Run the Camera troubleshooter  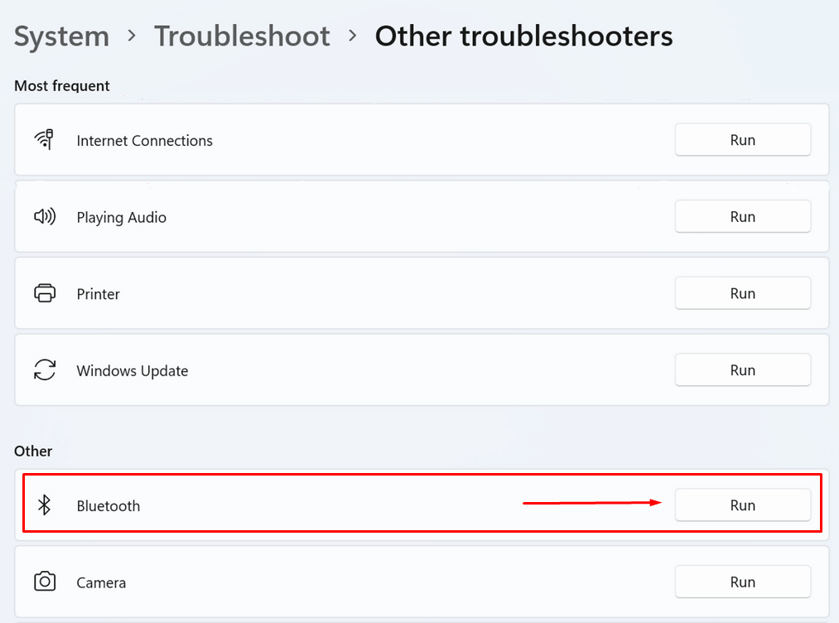742,582
